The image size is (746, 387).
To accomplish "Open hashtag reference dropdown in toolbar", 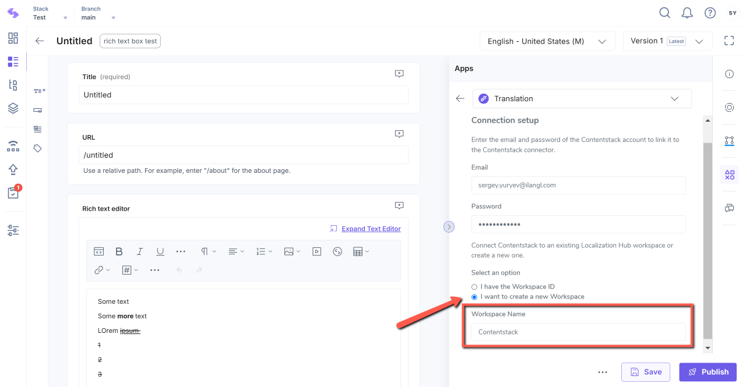I will pyautogui.click(x=130, y=270).
